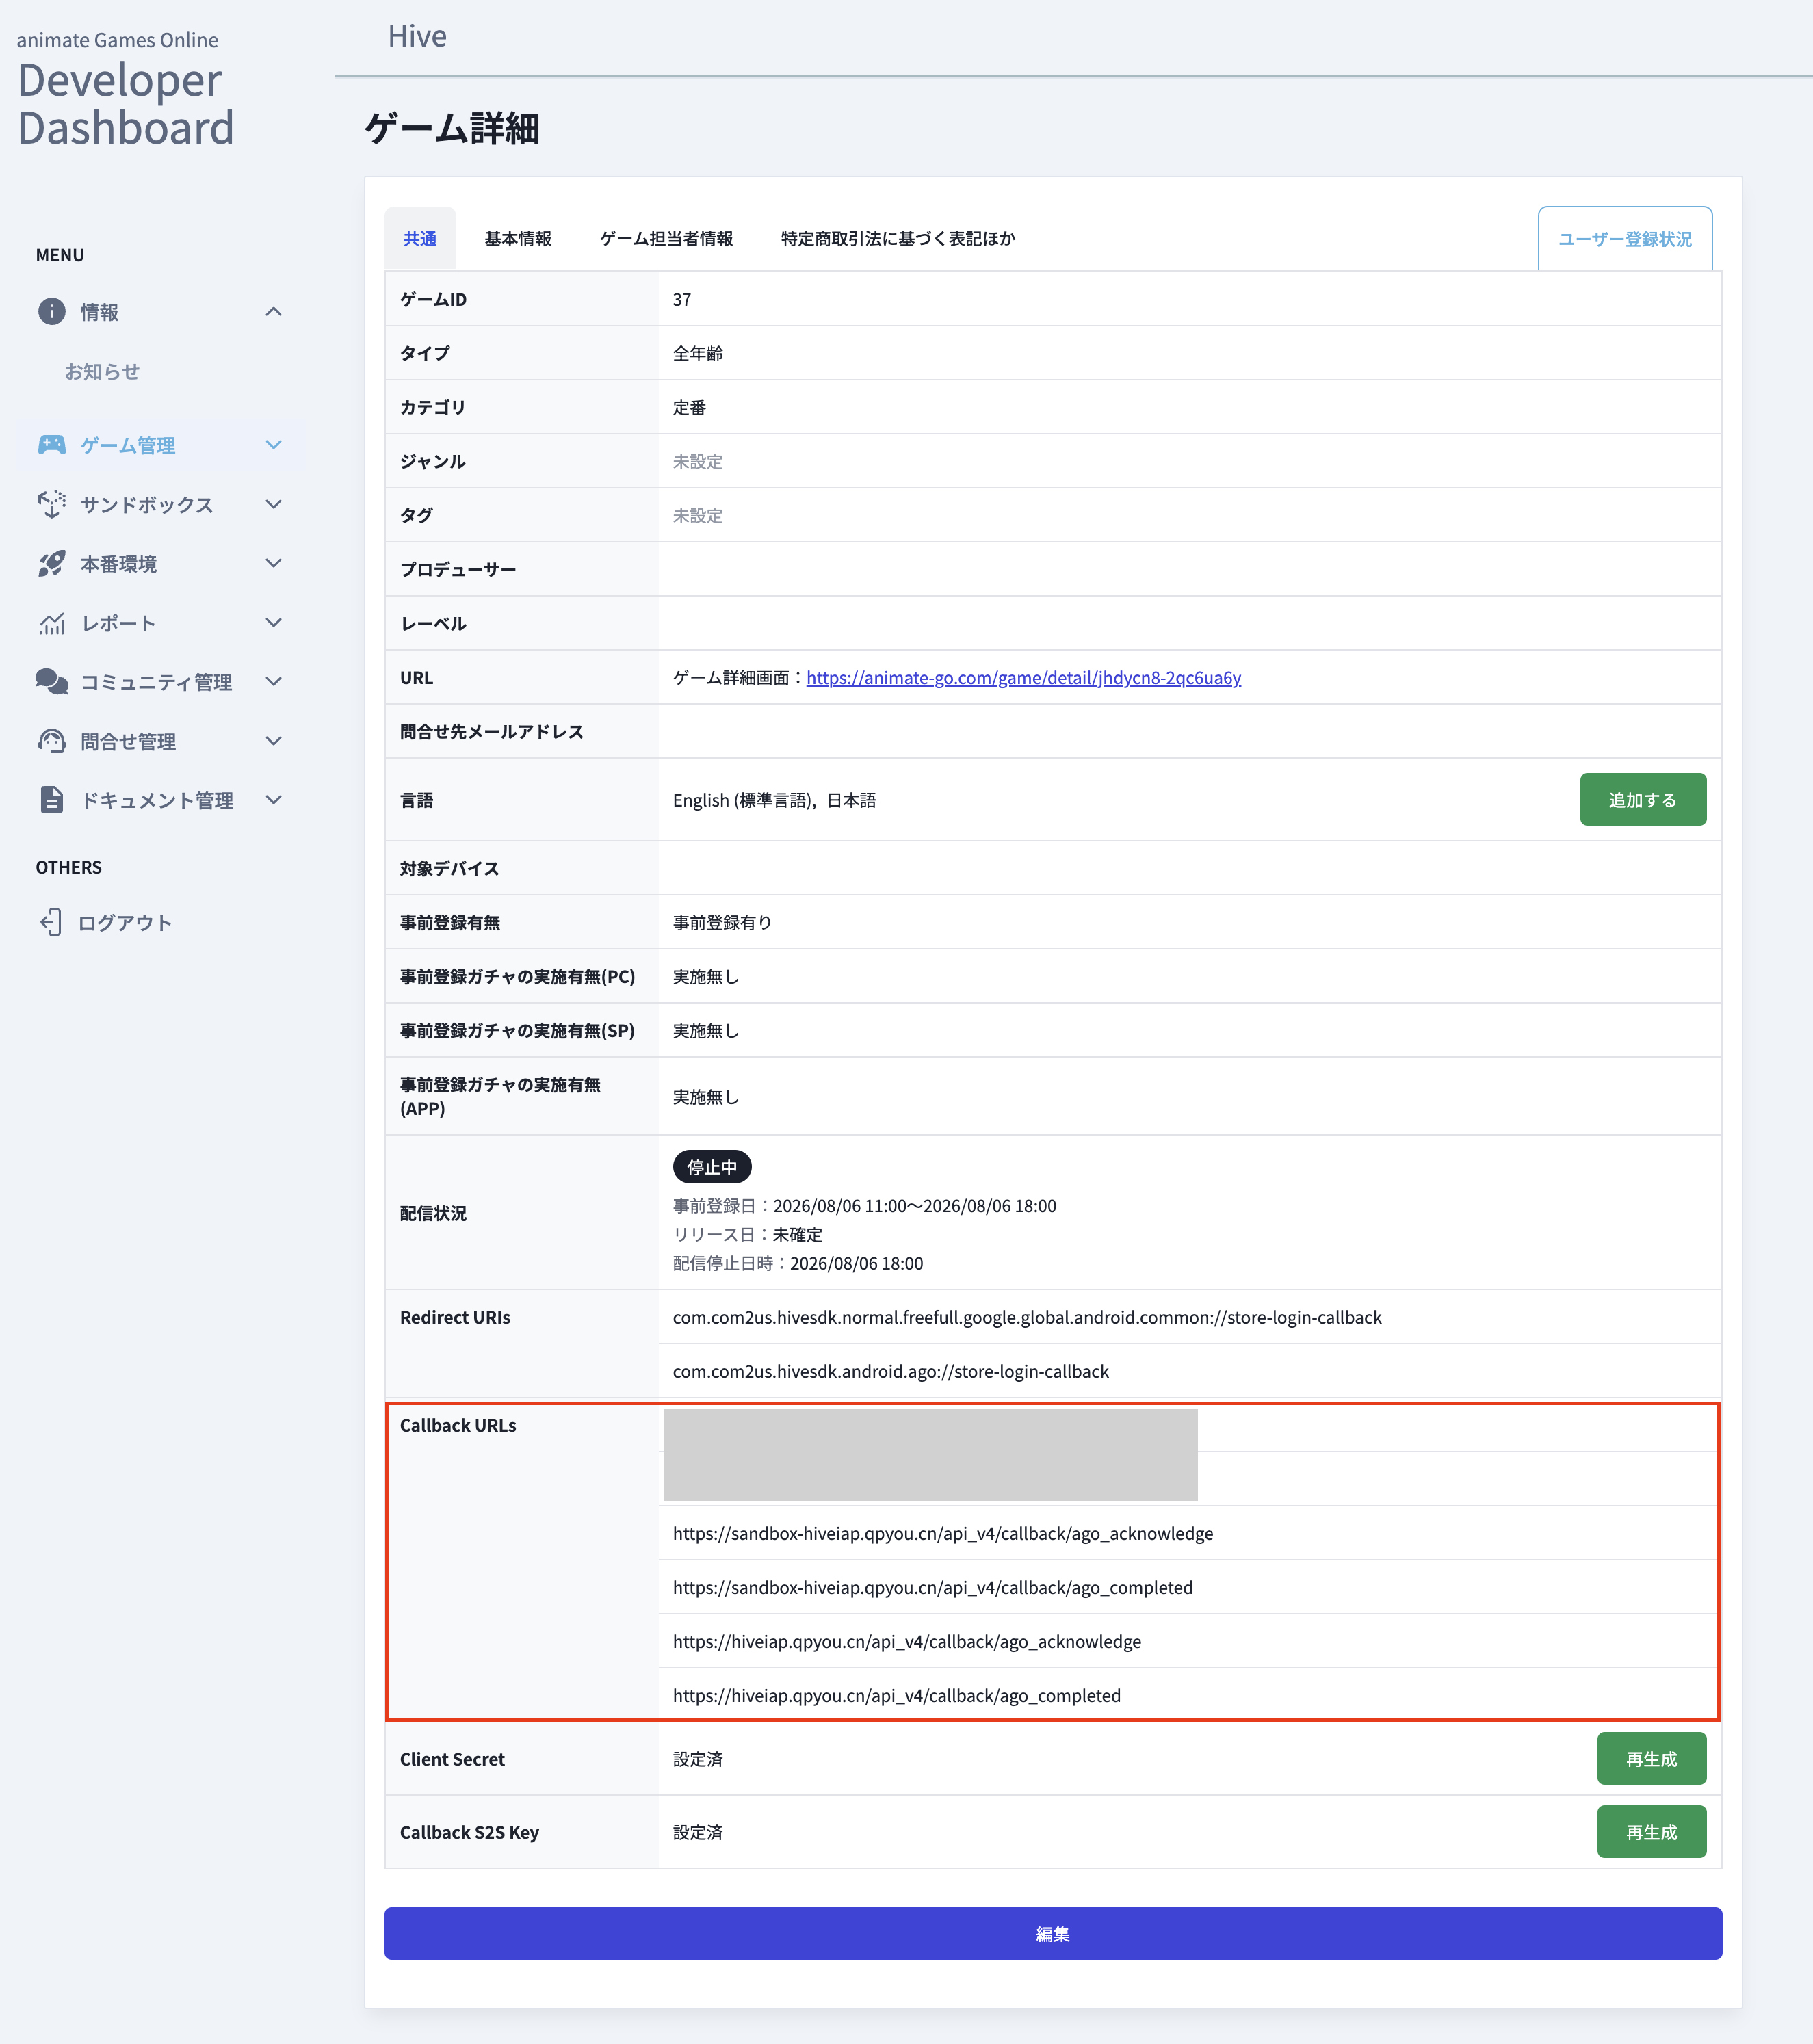The width and height of the screenshot is (1813, 2044).
Task: Switch to the 共通 tab
Action: point(420,238)
